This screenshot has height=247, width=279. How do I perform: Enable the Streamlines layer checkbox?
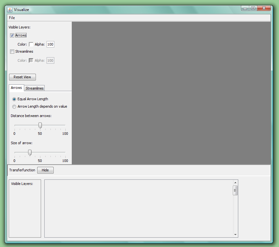click(12, 51)
